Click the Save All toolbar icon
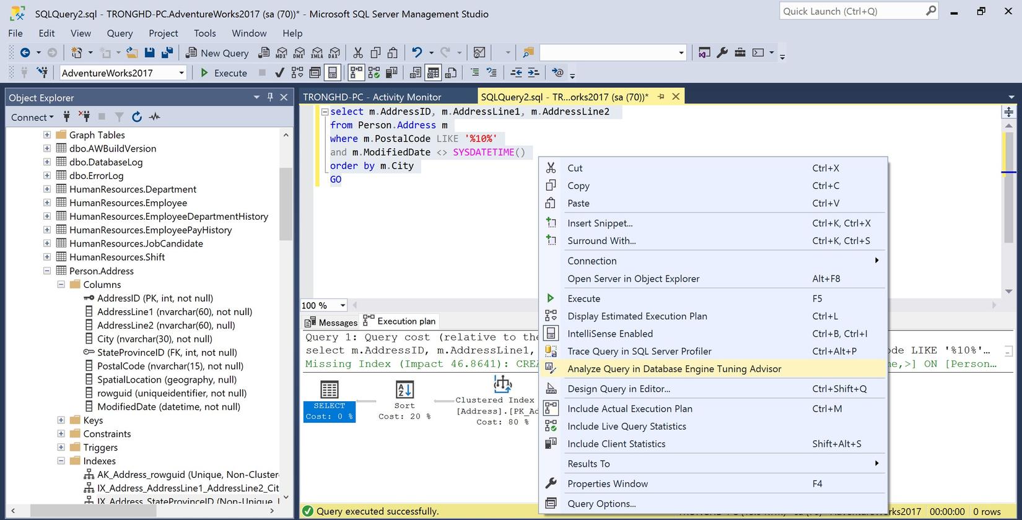 coord(167,53)
